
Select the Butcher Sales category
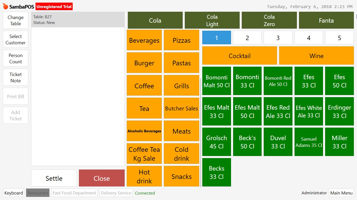[x=181, y=108]
